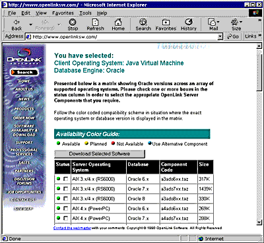Open SUPPORT in the sidebar
Screen dimensions: 264x243
[x=24, y=143]
